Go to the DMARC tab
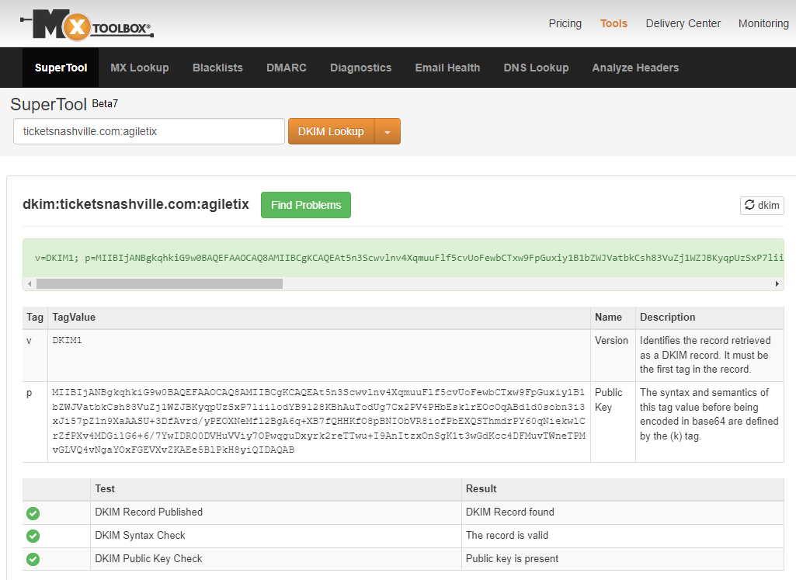 (x=287, y=68)
